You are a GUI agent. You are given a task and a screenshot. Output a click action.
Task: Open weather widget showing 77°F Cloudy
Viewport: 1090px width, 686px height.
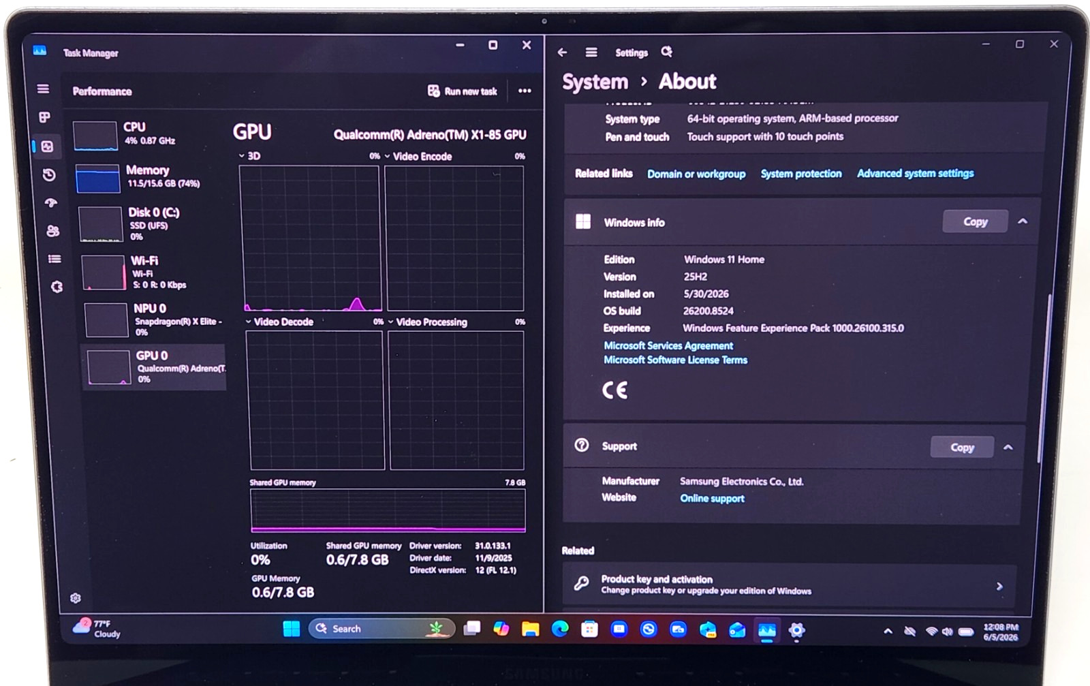[97, 628]
